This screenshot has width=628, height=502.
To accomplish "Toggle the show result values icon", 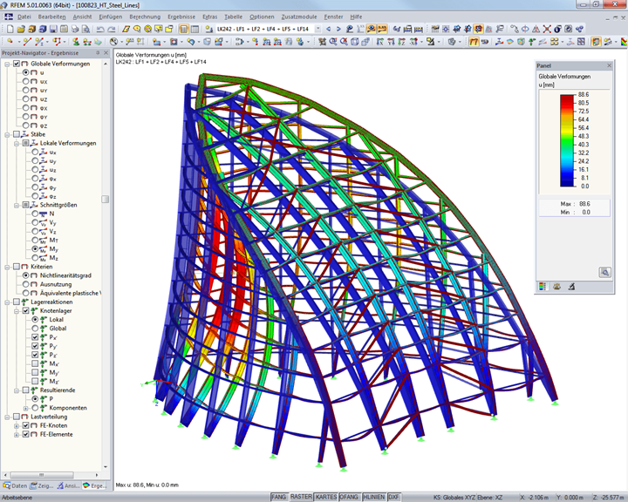I will coord(382,29).
